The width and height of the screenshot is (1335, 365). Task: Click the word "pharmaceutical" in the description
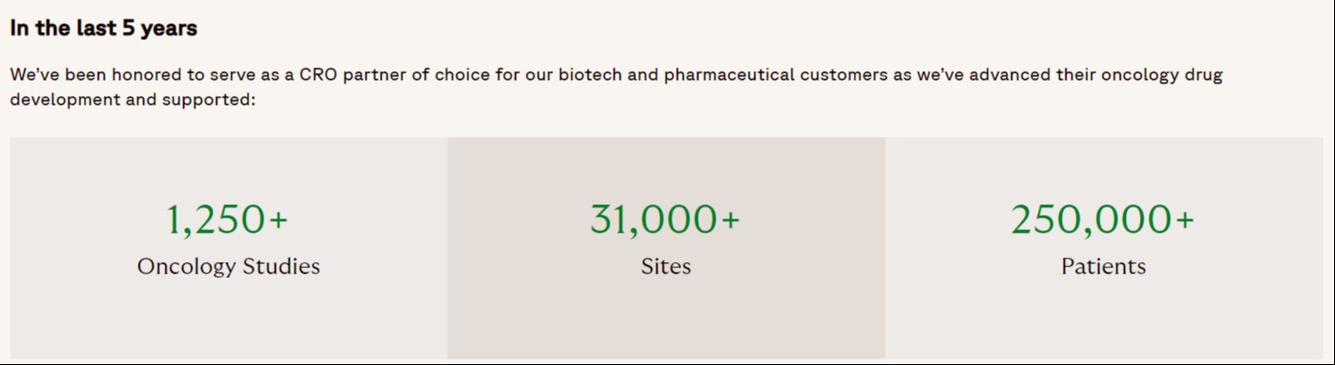coord(728,75)
